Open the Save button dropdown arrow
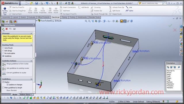This screenshot has height=104, width=184. click(x=39, y=3)
